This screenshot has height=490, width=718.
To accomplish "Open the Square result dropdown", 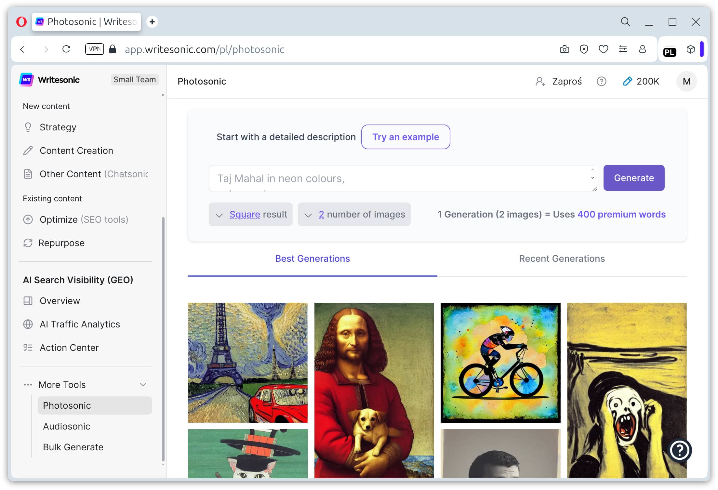I will click(x=251, y=214).
